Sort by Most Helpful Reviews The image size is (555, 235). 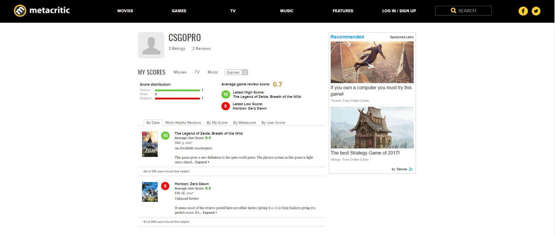[183, 123]
